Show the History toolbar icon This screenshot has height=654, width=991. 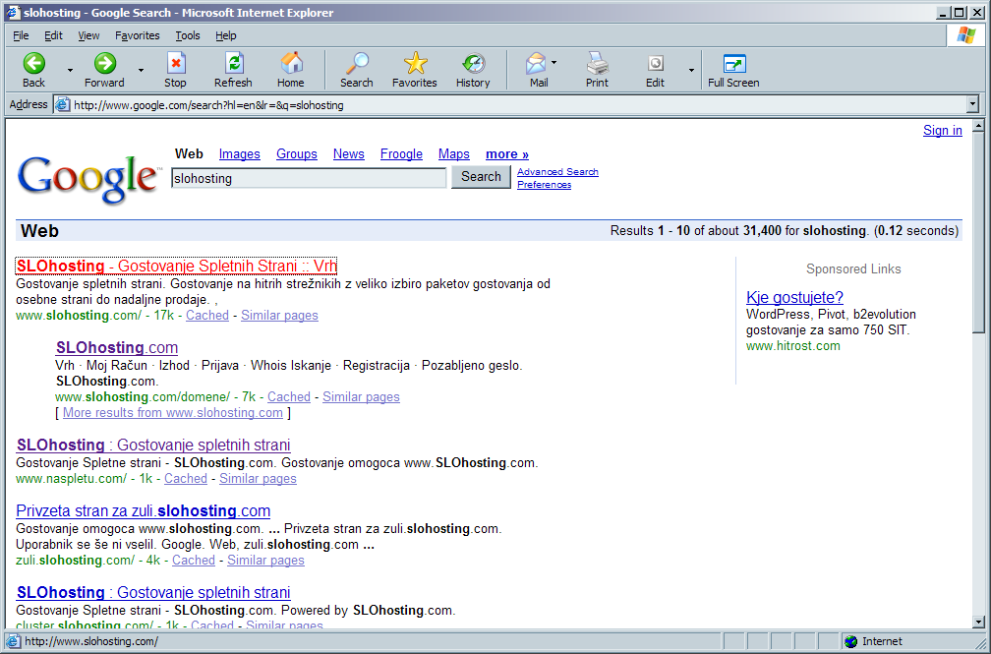pos(473,63)
